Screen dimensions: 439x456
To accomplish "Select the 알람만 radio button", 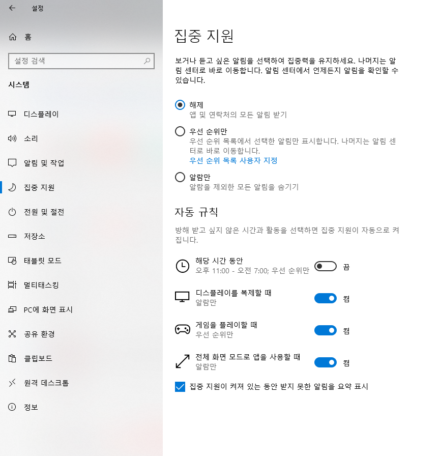I will [180, 177].
